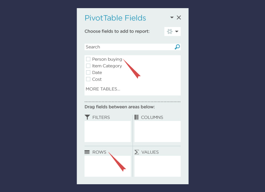Open the task pane options arrow
265x192 pixels.
172,18
